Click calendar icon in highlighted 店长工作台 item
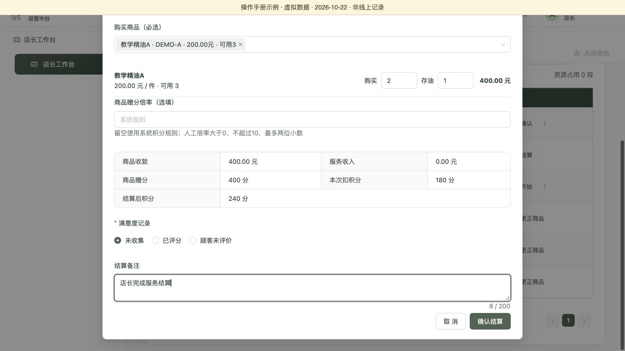Image resolution: width=625 pixels, height=351 pixels. [x=34, y=64]
